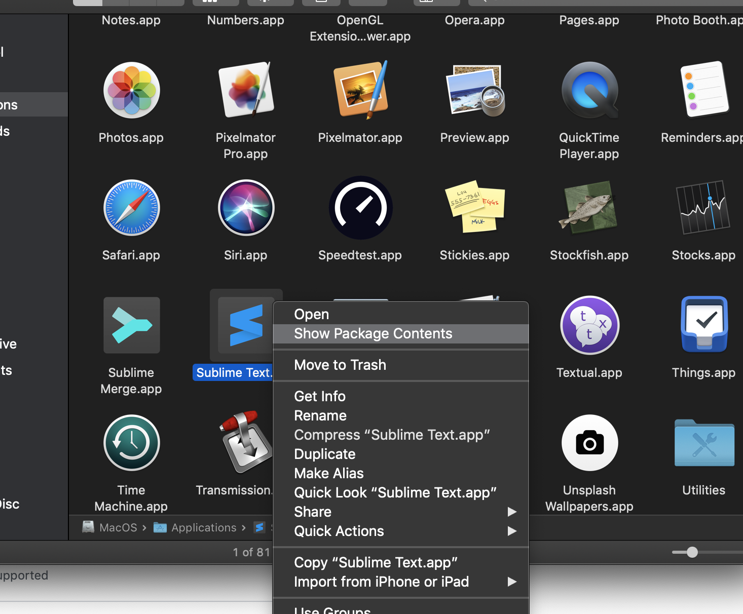Screen dimensions: 743x614
Task: Click Duplicate in the context menu
Action: tap(401, 454)
